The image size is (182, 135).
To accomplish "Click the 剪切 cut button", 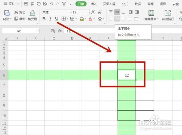I will (20, 12).
